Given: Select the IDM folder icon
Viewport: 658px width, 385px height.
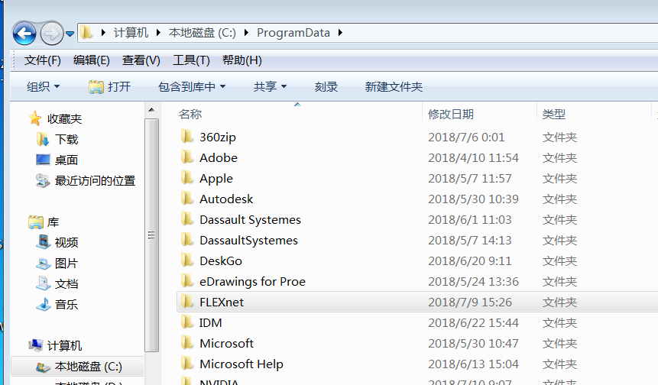Looking at the screenshot, I should [x=187, y=322].
